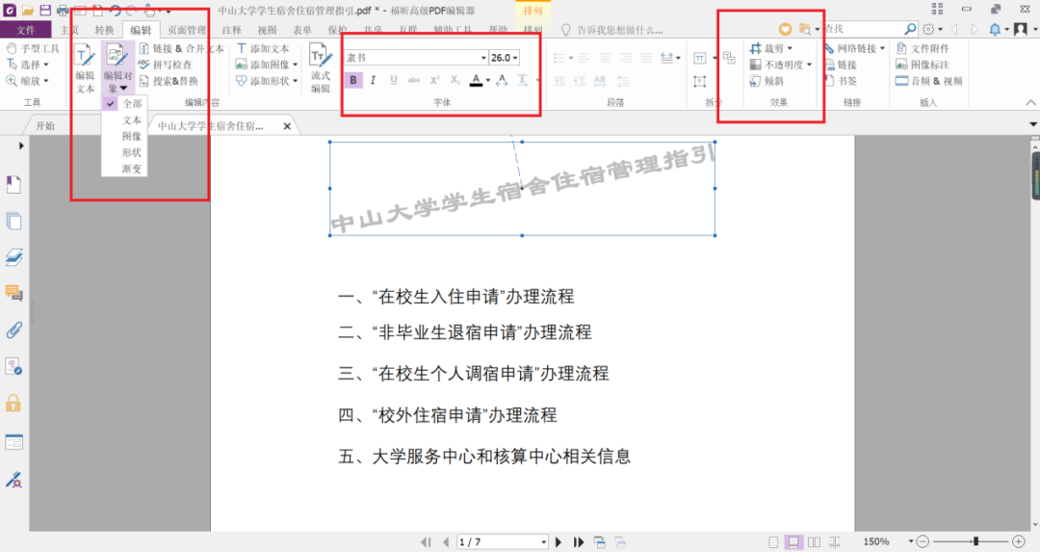The width and height of the screenshot is (1040, 552).
Task: Click 链接 & 合并文本 tool
Action: tap(181, 48)
